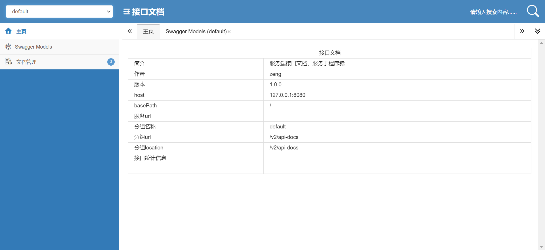This screenshot has height=250, width=545.
Task: Select the 作者 row label
Action: 139,74
